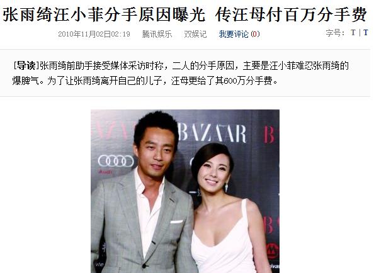Click the red comment count (0)
This screenshot has height=273, width=374.
pyautogui.click(x=255, y=35)
